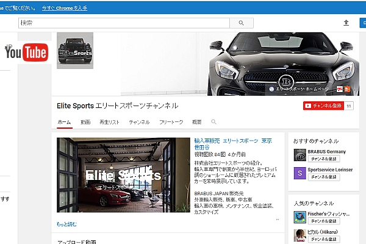Click the BRABUS Germany channel avatar
The height and width of the screenshot is (244, 366).
(x=300, y=155)
